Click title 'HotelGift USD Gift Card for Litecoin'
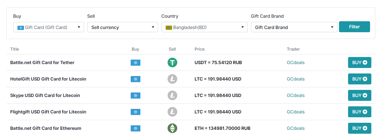This screenshot has width=383, height=135. [x=48, y=79]
